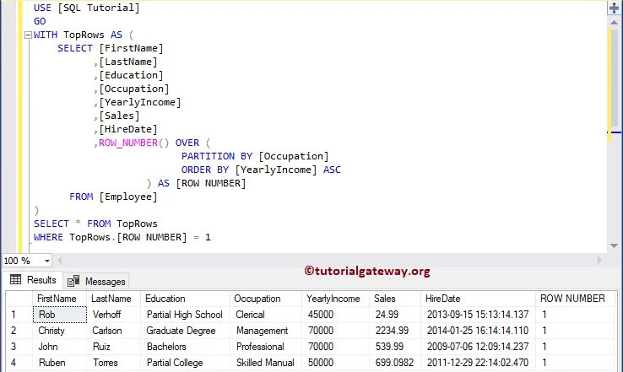Select the cell 'Ruben'
Viewport: 623px width, 372px height.
click(x=59, y=363)
